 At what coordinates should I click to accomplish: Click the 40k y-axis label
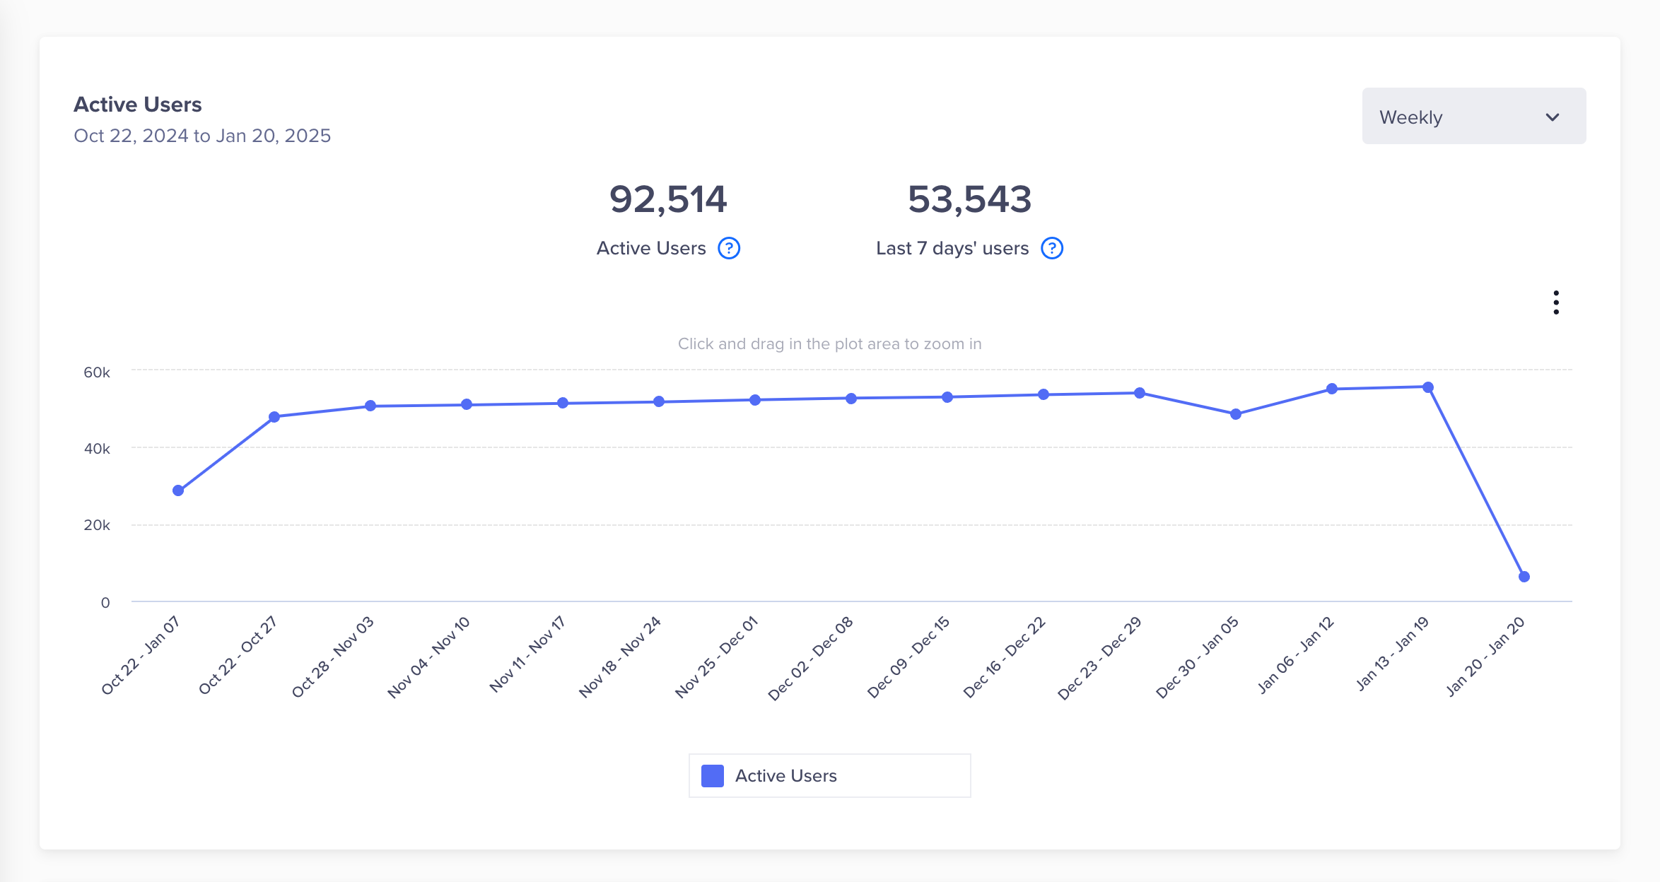tap(97, 448)
